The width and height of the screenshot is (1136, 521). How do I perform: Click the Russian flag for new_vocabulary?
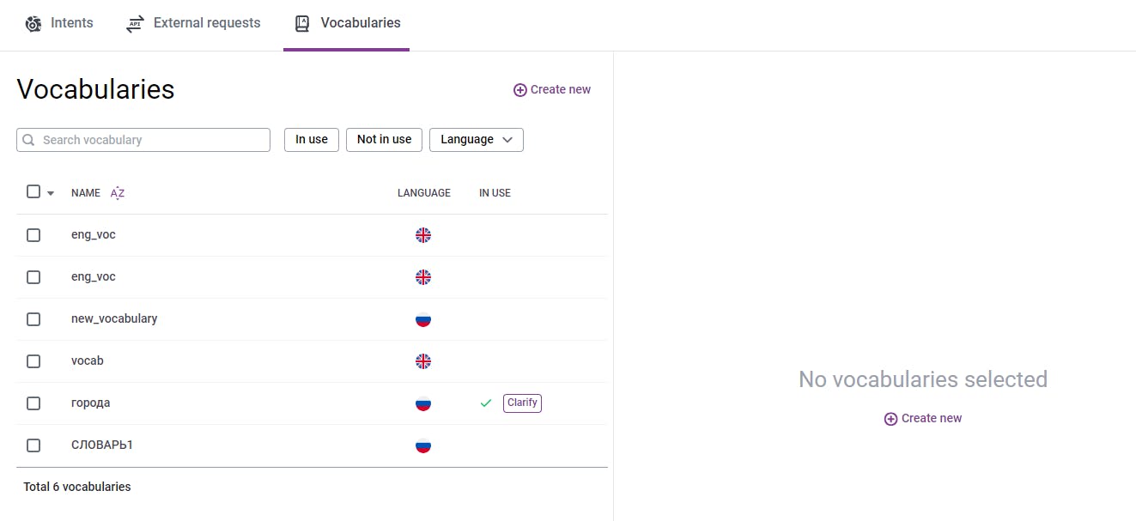click(x=422, y=319)
